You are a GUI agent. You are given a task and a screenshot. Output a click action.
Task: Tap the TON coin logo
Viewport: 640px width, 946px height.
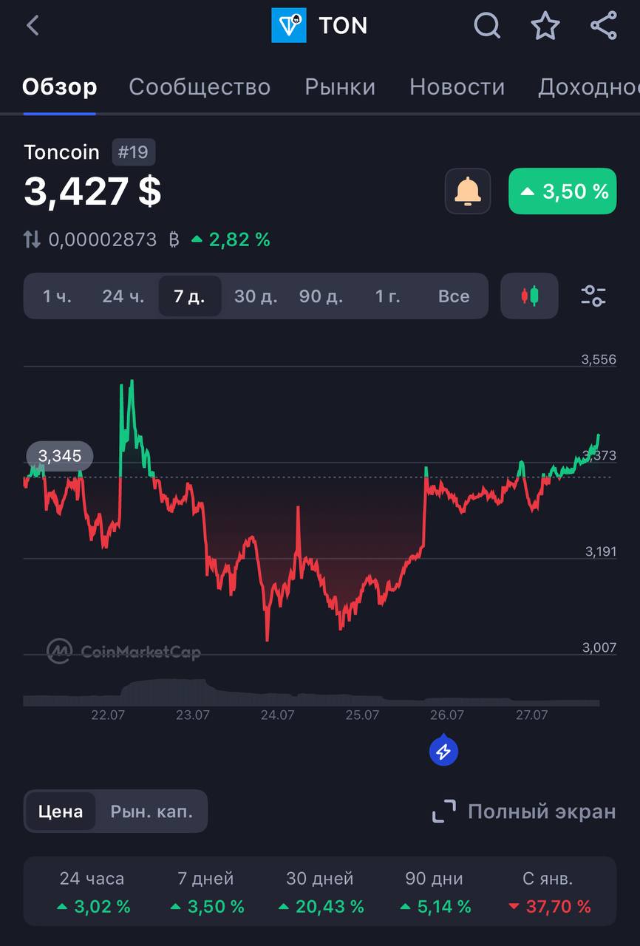pyautogui.click(x=289, y=26)
